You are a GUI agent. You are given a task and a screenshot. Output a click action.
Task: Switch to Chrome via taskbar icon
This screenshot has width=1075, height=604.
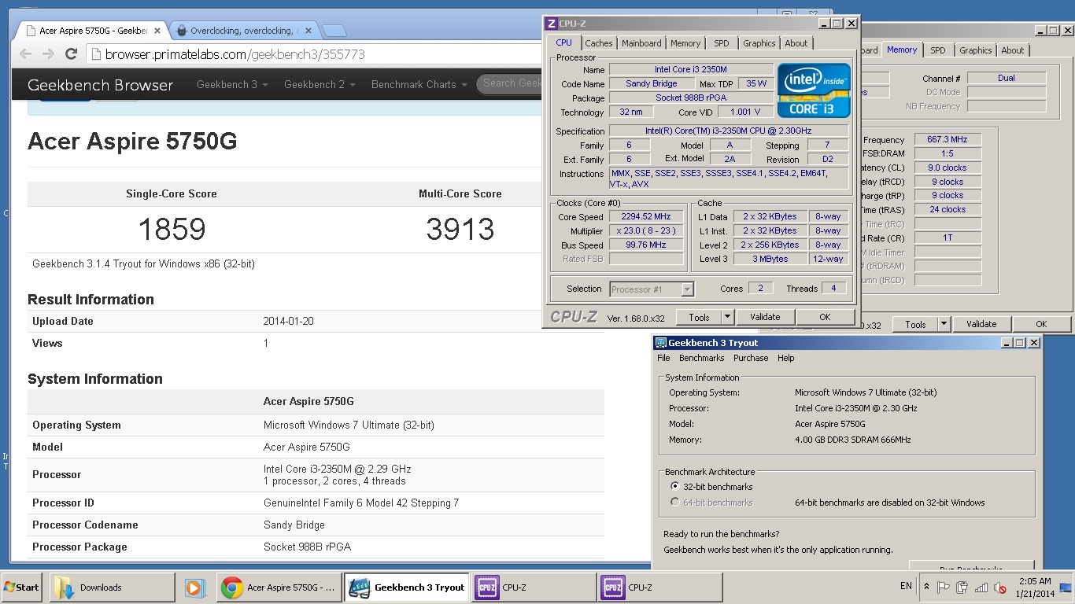coord(279,587)
